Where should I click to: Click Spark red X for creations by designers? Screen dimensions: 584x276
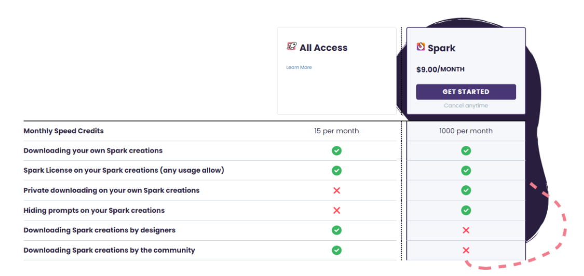point(466,230)
